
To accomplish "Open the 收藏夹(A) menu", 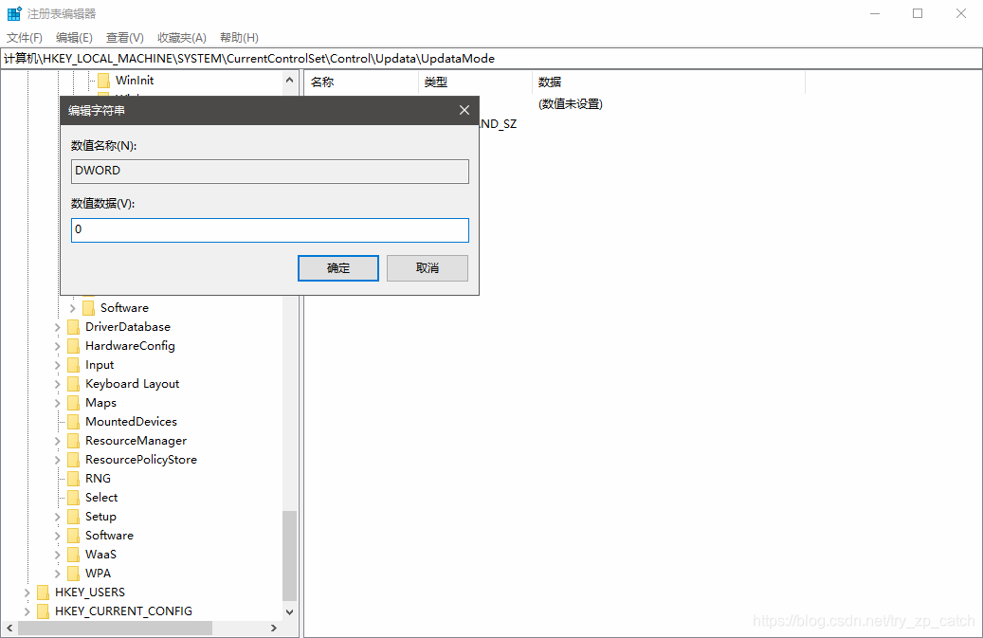I will pyautogui.click(x=182, y=38).
